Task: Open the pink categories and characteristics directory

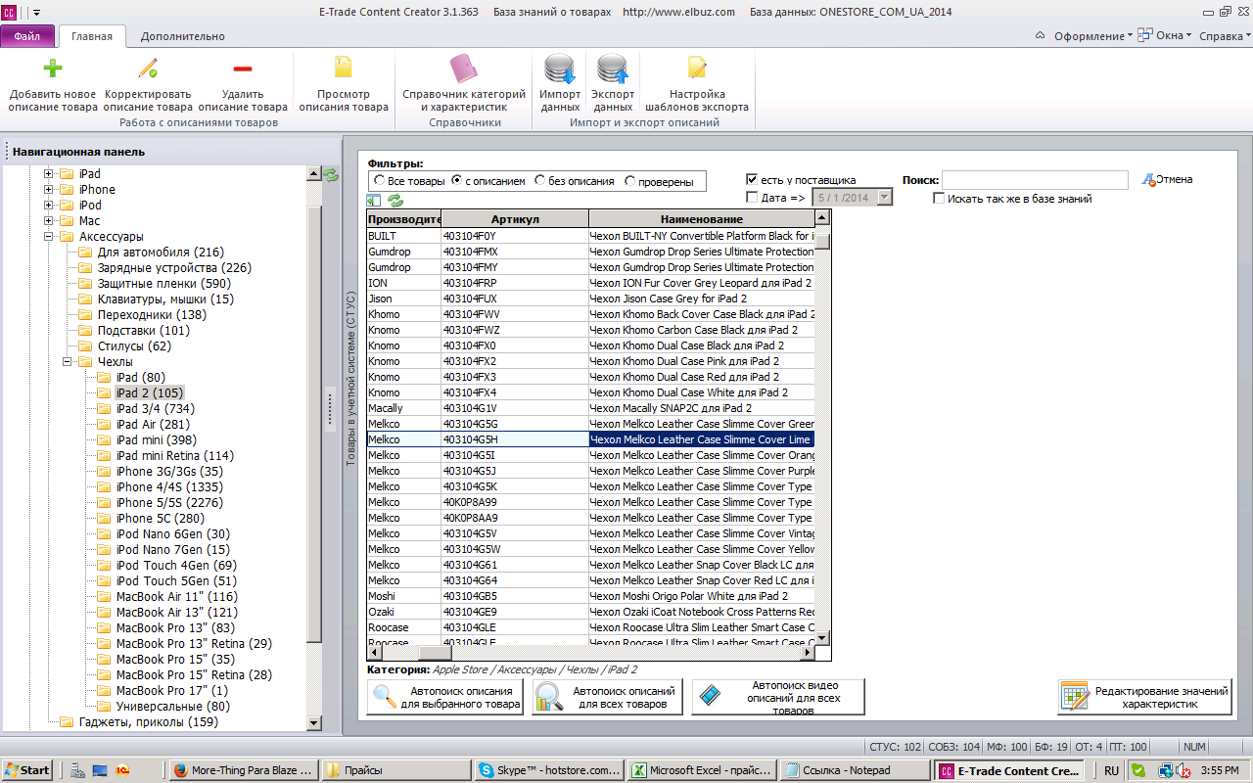Action: (x=464, y=69)
